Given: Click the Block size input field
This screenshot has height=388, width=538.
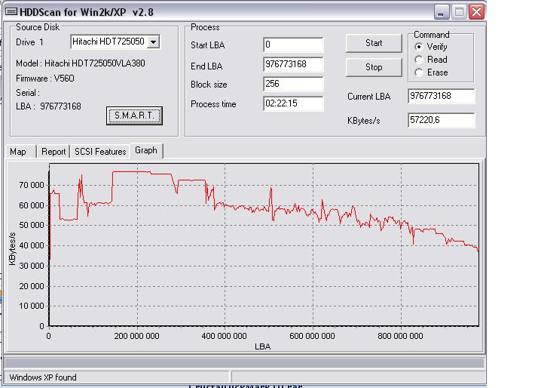Looking at the screenshot, I should 293,84.
